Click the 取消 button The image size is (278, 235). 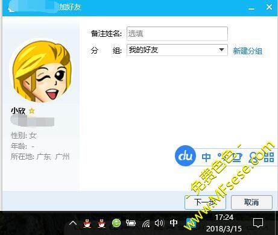point(251,202)
